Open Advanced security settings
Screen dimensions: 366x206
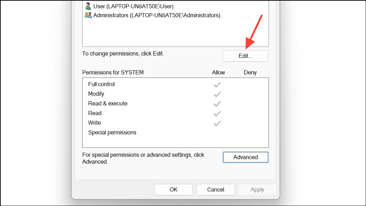245,157
